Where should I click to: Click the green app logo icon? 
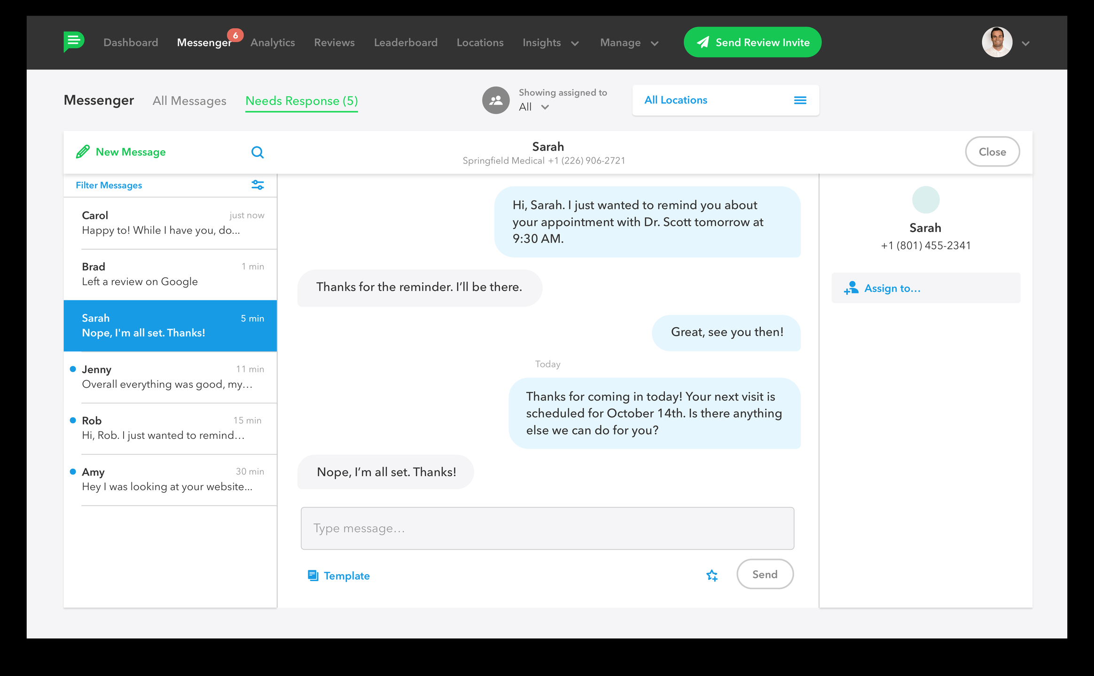[x=74, y=42]
